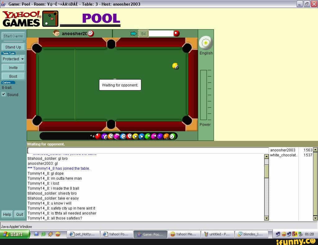Click the first red ball in pocketed rack
318x245 pixels.
(98, 136)
